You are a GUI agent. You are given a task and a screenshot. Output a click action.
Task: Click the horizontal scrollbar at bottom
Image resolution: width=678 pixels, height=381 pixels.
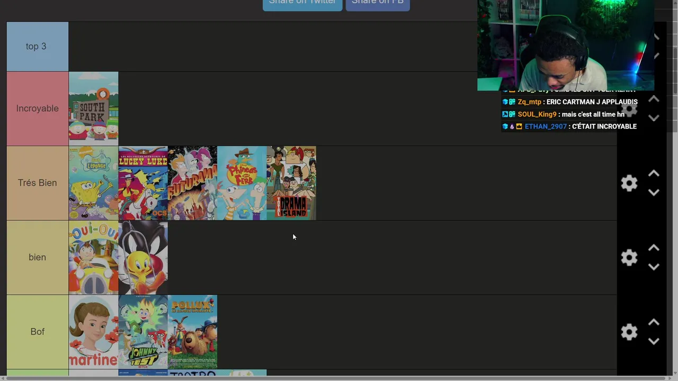click(x=335, y=378)
